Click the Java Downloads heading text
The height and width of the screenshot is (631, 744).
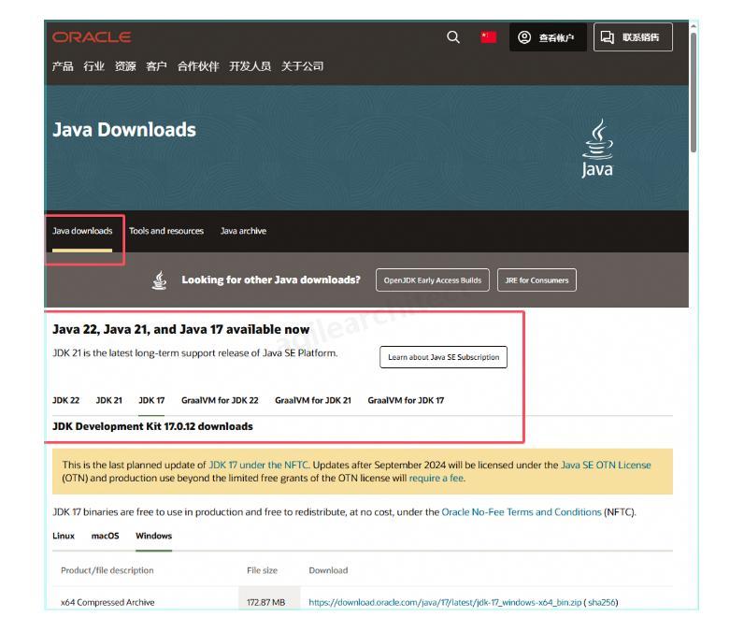(x=124, y=130)
